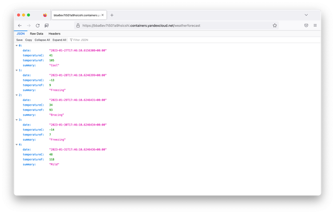Click the Save button in JSON toolbar
This screenshot has width=335, height=214.
tap(19, 40)
